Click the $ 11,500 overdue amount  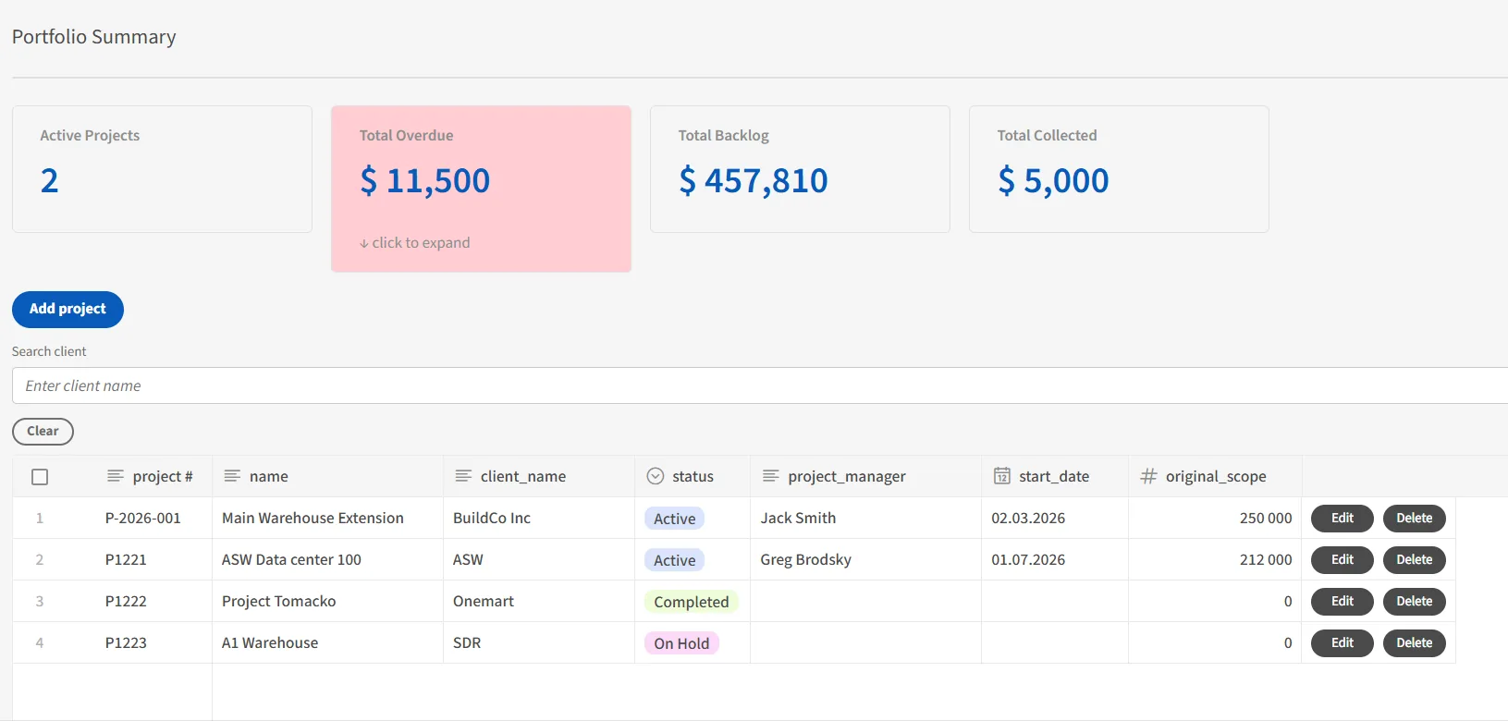(424, 180)
